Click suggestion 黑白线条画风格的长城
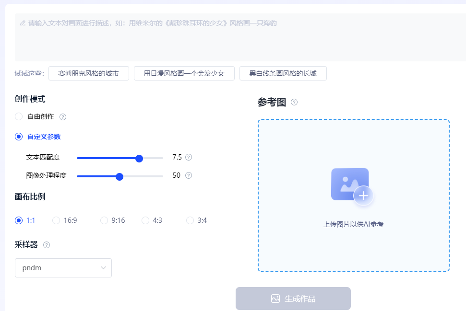The height and width of the screenshot is (311, 466). point(283,73)
